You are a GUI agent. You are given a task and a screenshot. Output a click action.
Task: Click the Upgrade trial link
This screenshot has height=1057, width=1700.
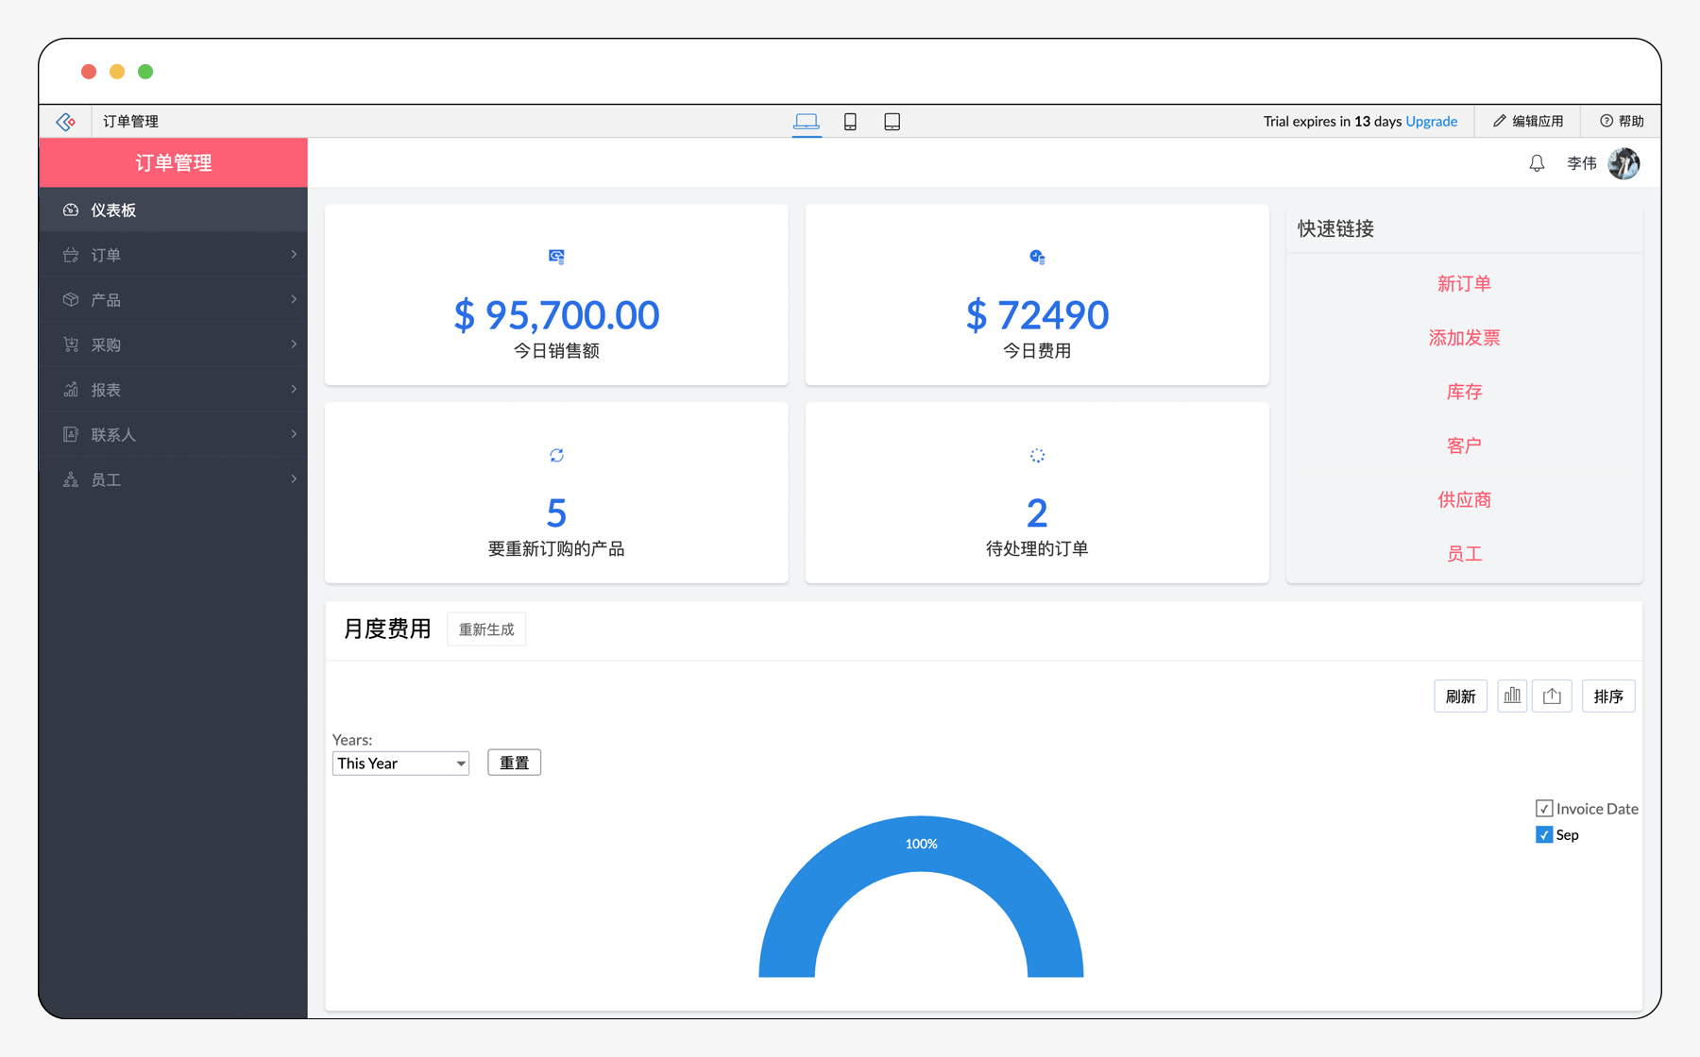(x=1431, y=121)
